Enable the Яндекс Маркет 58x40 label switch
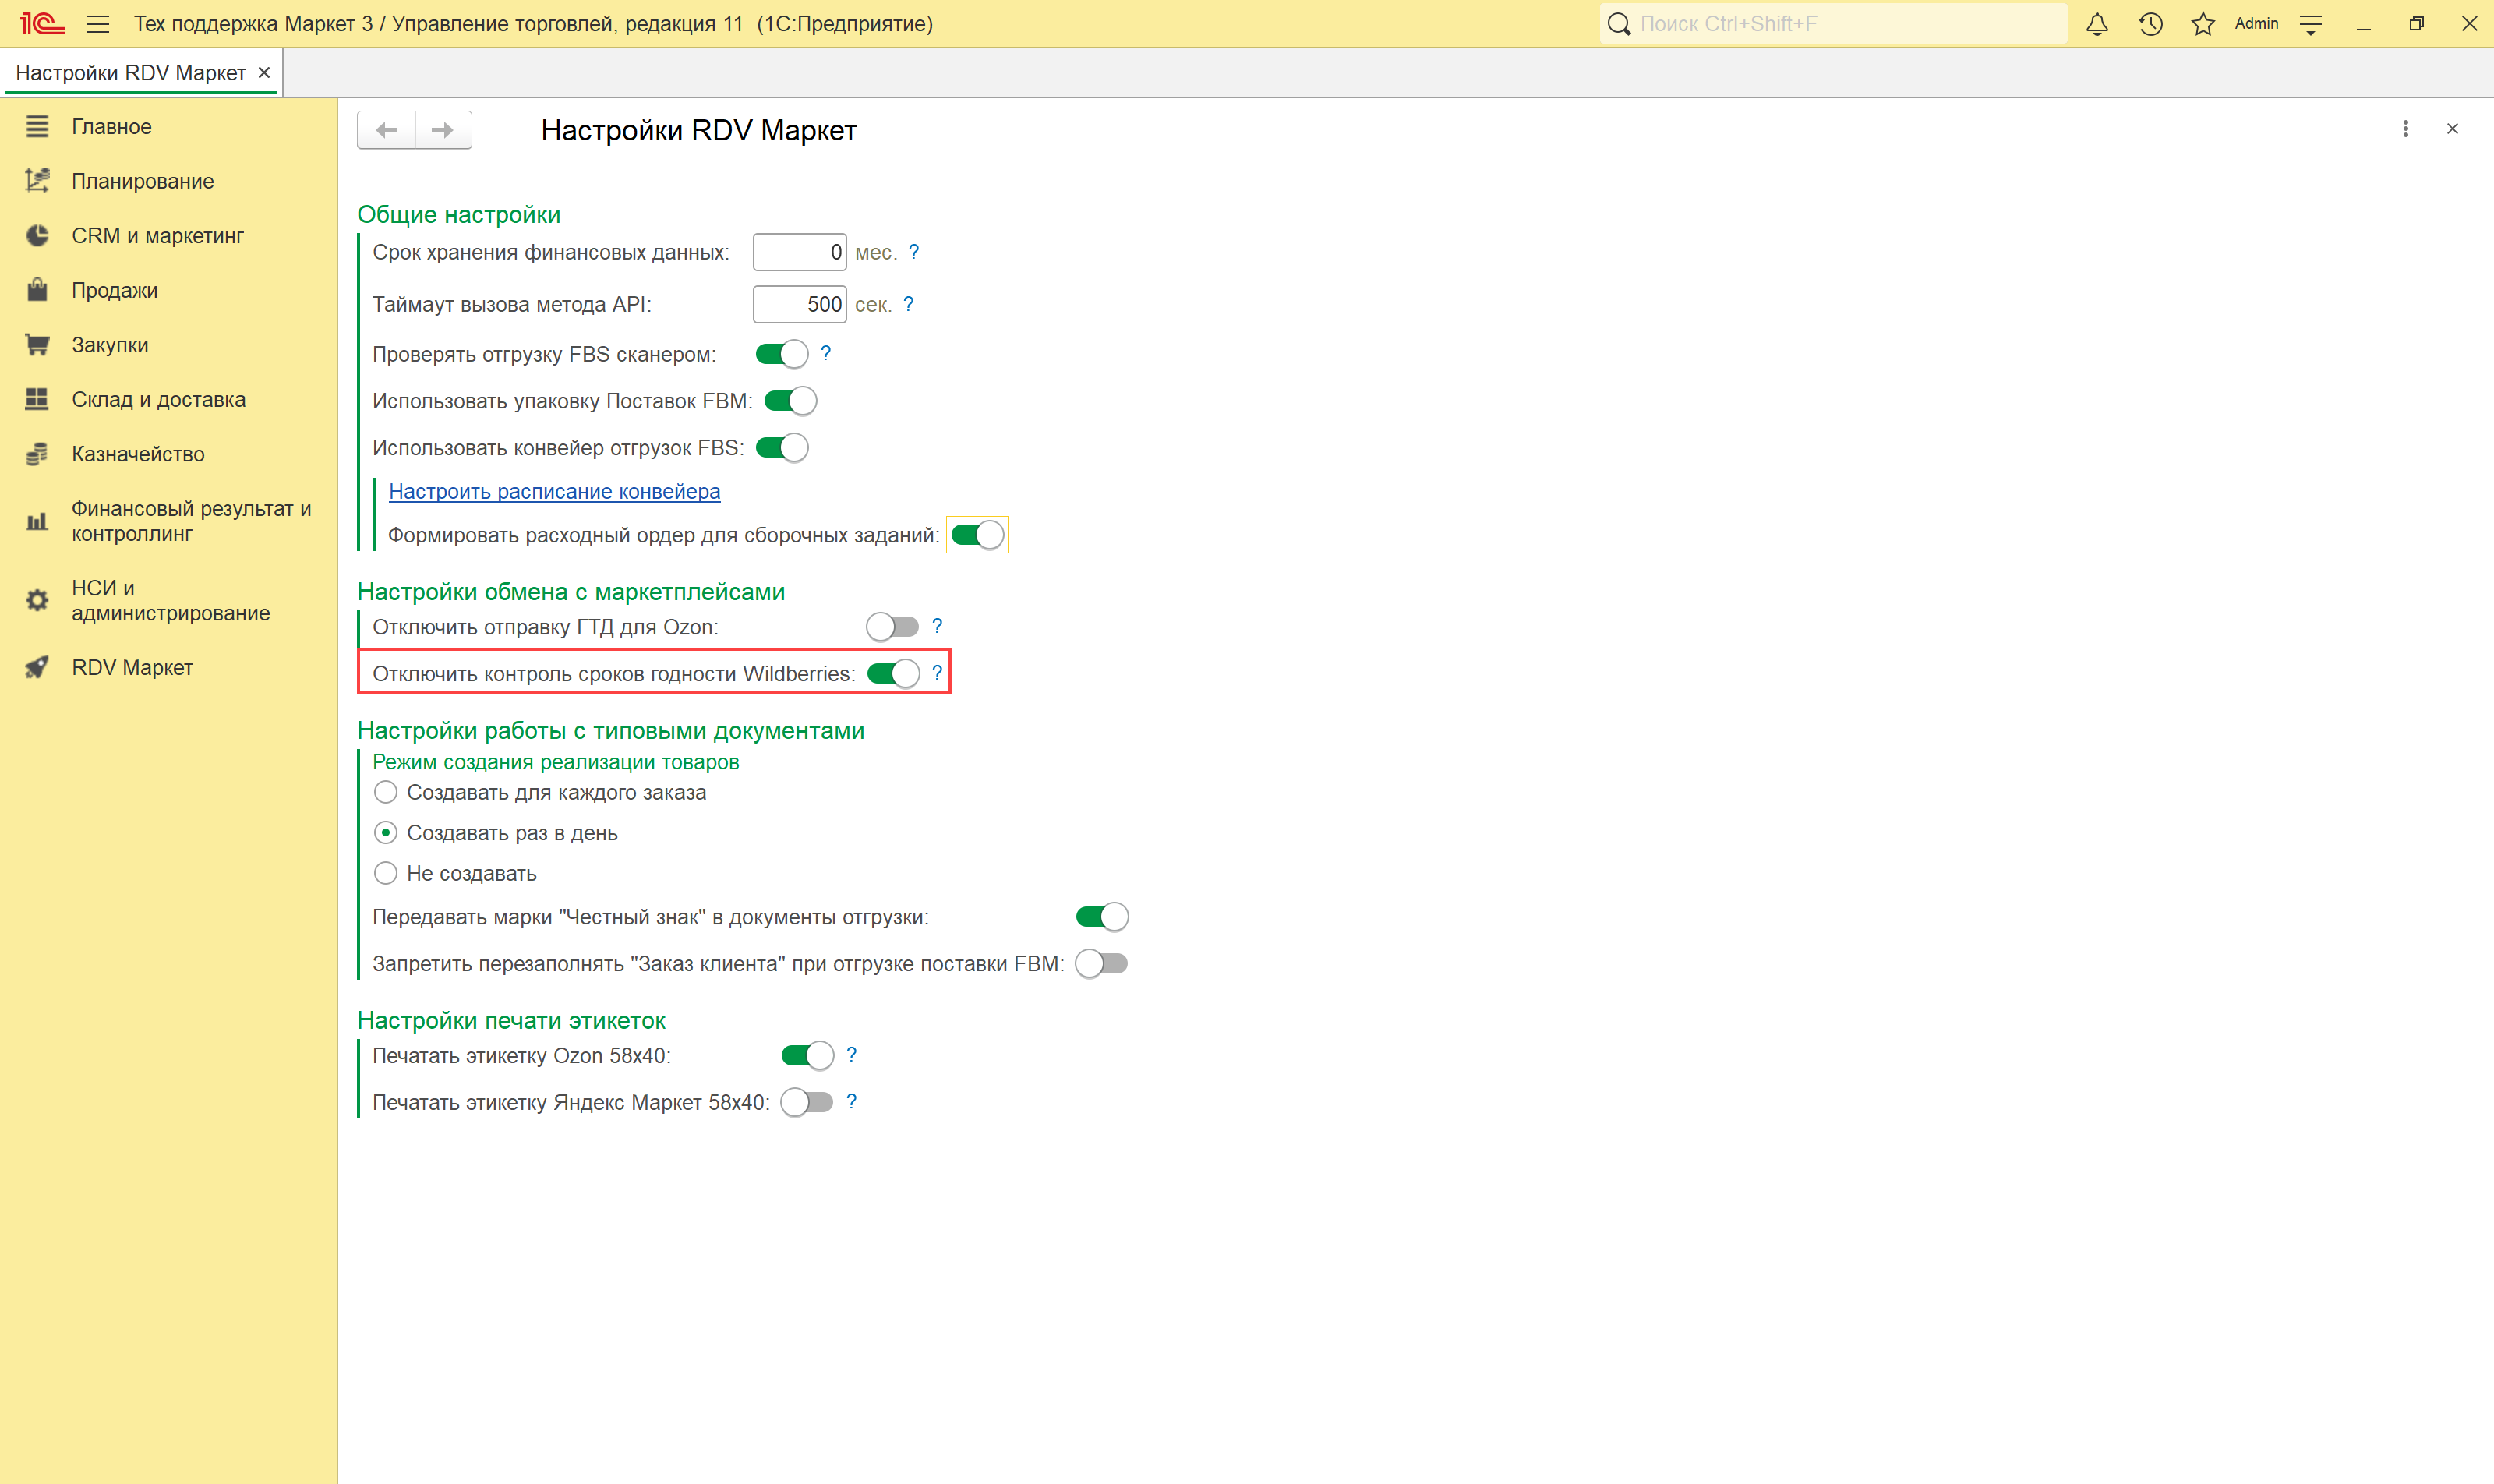The height and width of the screenshot is (1484, 2494). click(807, 1102)
